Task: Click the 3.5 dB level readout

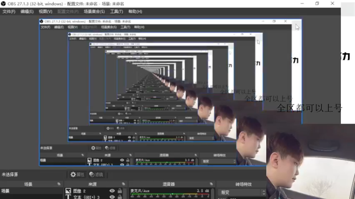Action: 203,191
